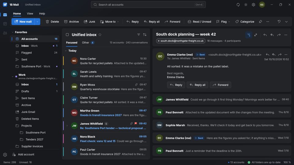Viewport: 294px width, 165px height.
Task: Open the message list filter icon
Action: coord(138,35)
